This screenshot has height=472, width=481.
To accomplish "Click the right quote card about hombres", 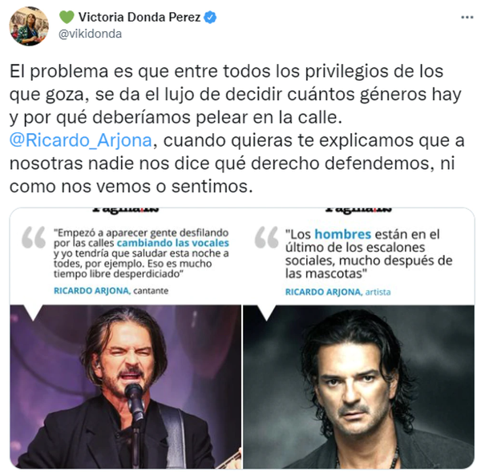I will 369,254.
